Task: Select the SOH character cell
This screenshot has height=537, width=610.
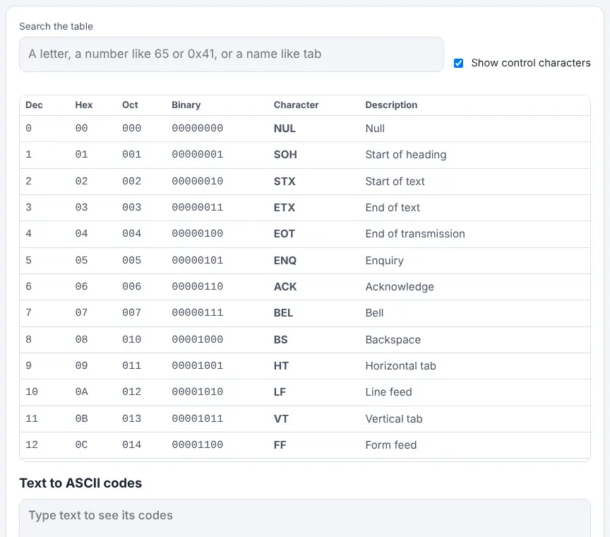Action: 285,155
